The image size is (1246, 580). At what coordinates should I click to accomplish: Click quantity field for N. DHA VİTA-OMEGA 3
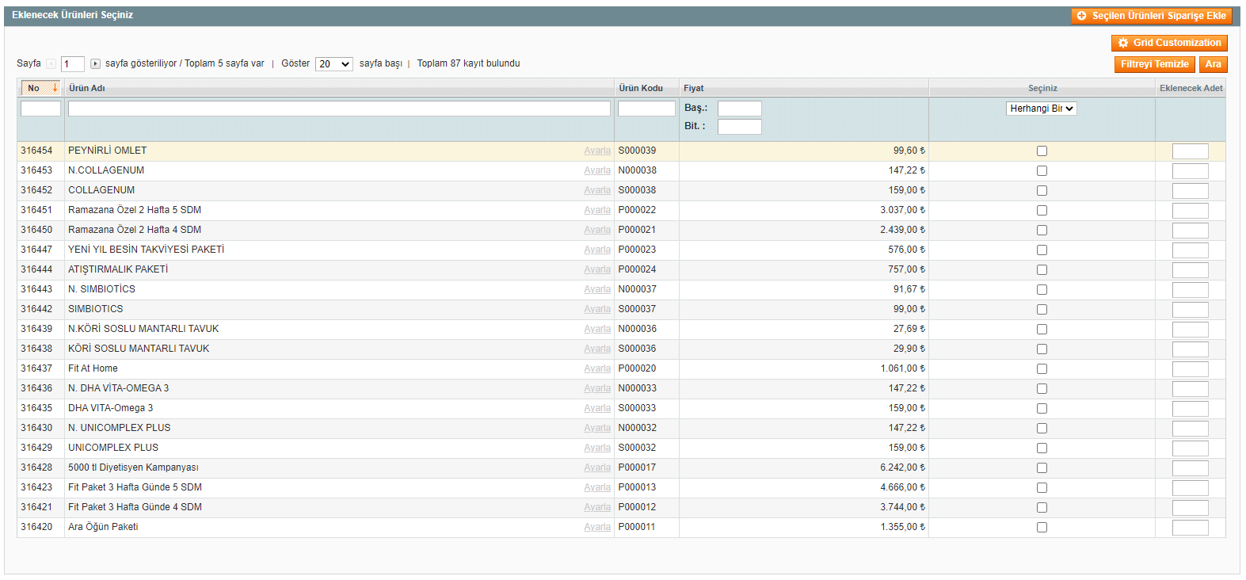(1191, 389)
